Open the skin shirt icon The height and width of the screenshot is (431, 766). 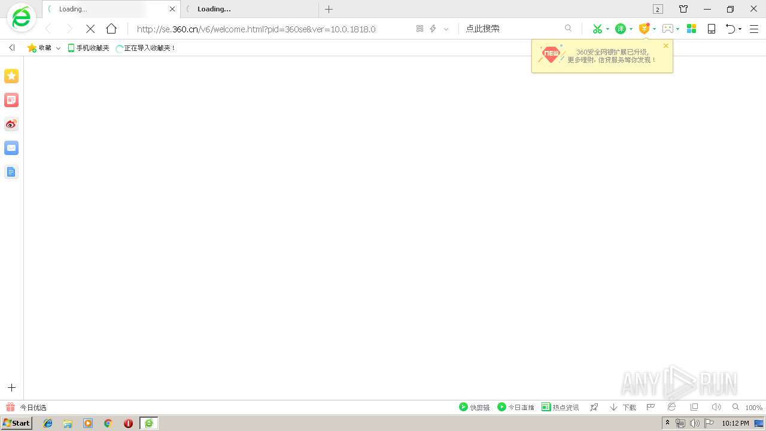click(683, 9)
